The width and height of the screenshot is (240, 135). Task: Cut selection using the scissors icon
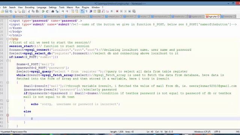coord(29,11)
